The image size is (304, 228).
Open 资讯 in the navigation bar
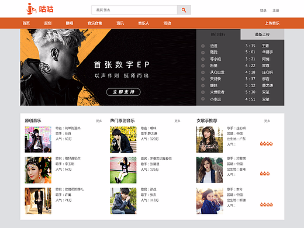click(x=120, y=23)
